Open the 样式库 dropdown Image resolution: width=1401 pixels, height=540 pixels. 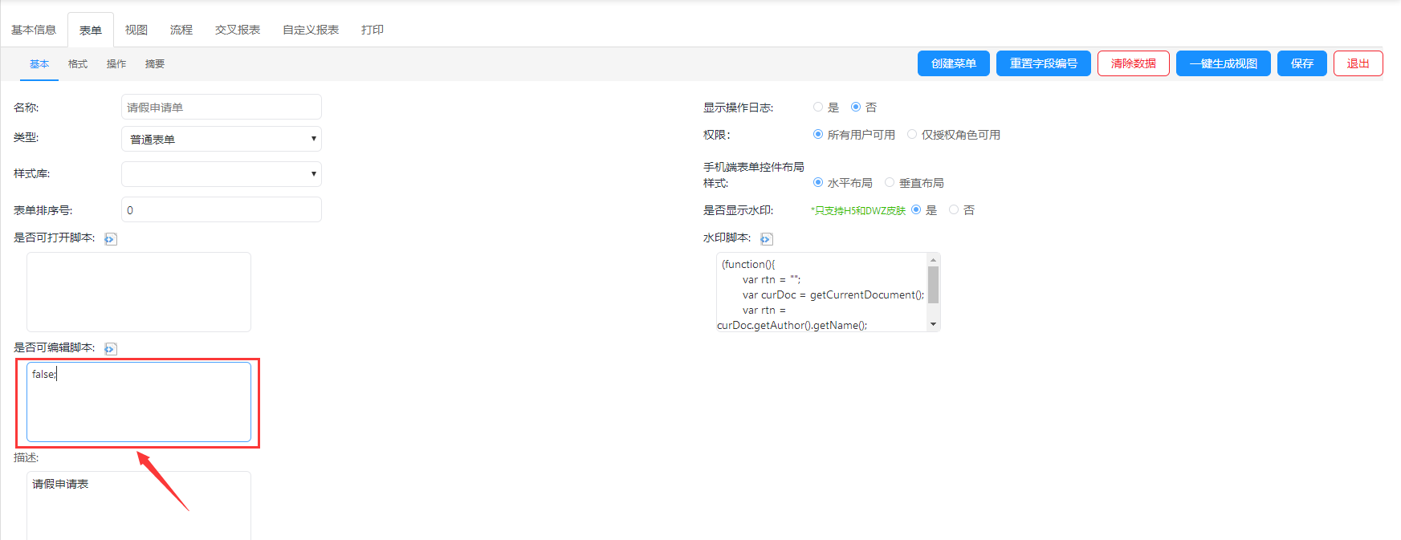tap(222, 174)
